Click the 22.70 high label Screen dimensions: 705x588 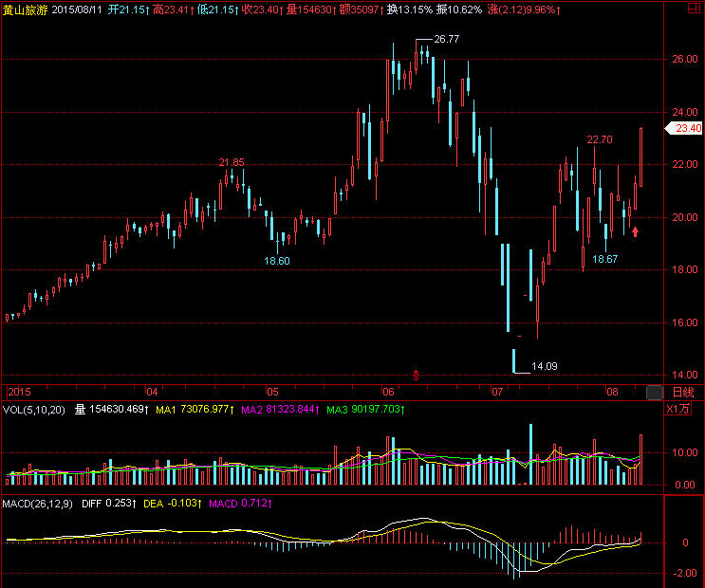pyautogui.click(x=599, y=139)
